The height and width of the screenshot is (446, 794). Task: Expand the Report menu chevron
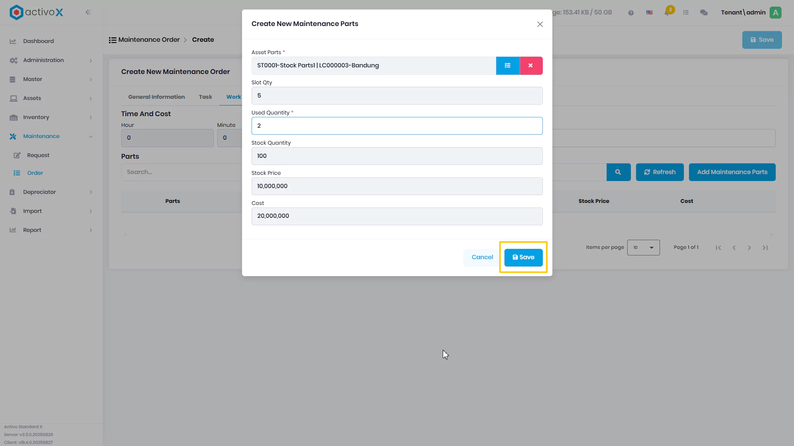pyautogui.click(x=91, y=230)
